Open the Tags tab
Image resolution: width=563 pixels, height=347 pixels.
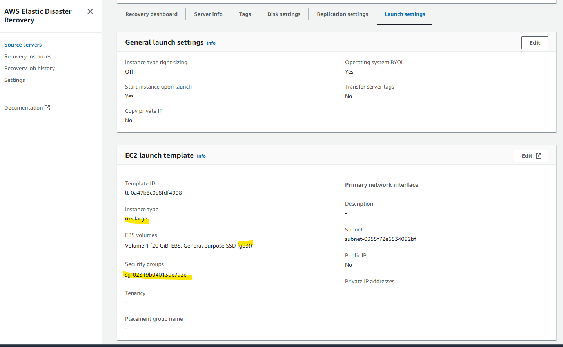(245, 14)
